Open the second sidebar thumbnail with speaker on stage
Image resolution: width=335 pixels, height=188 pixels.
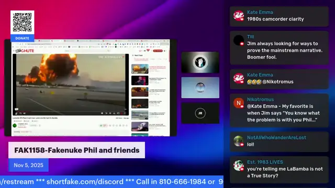pyautogui.click(x=140, y=80)
